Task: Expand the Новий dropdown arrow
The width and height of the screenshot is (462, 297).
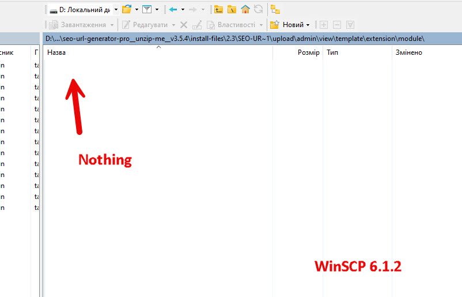Action: point(308,25)
